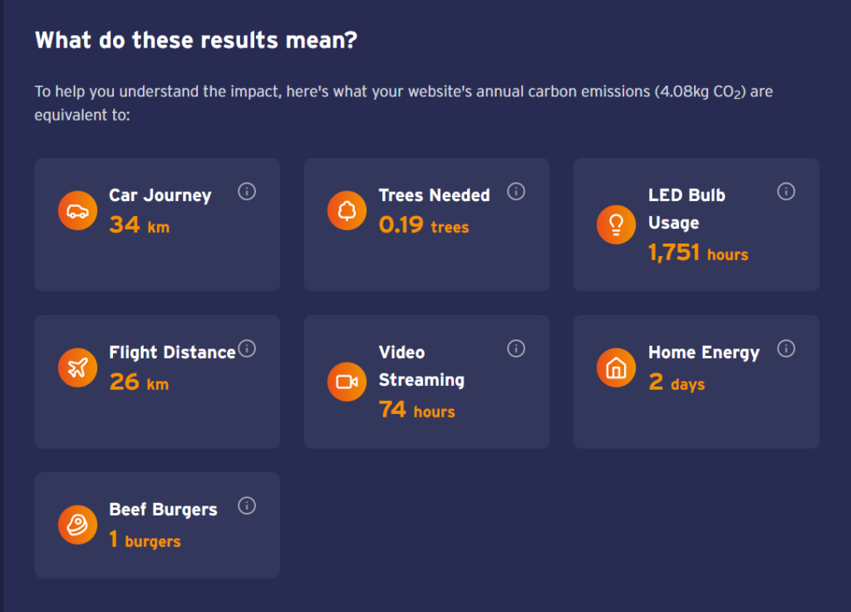Show info for LED Bulb Usage
Viewport: 851px width, 612px height.
pyautogui.click(x=785, y=191)
